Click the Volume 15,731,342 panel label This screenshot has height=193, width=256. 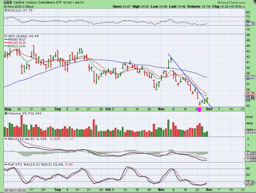(x=25, y=113)
